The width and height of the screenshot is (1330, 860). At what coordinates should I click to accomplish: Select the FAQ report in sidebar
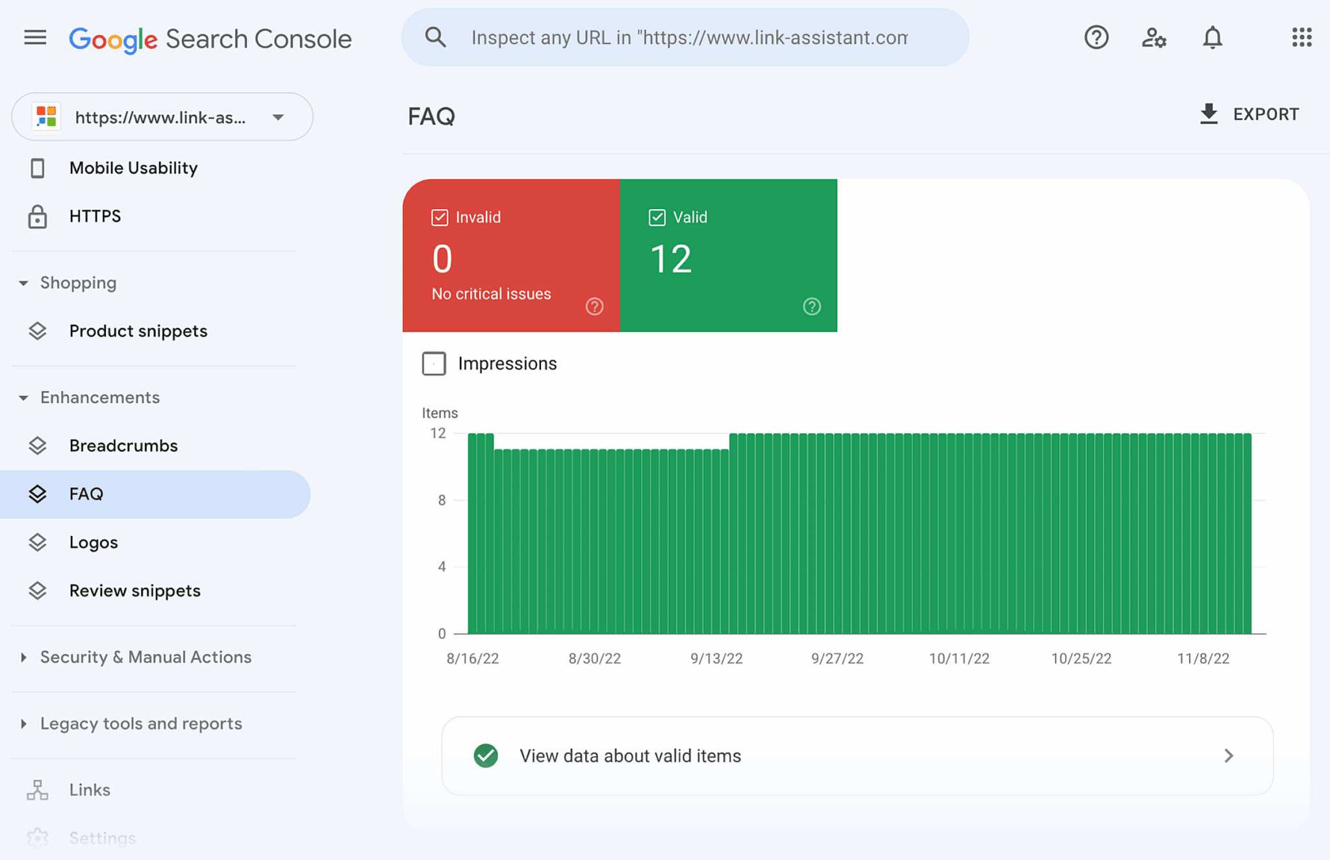[155, 494]
